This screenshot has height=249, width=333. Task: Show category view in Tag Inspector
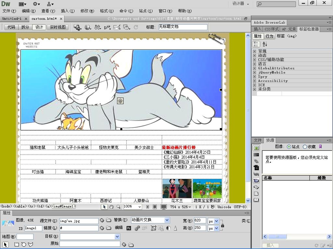point(256,44)
